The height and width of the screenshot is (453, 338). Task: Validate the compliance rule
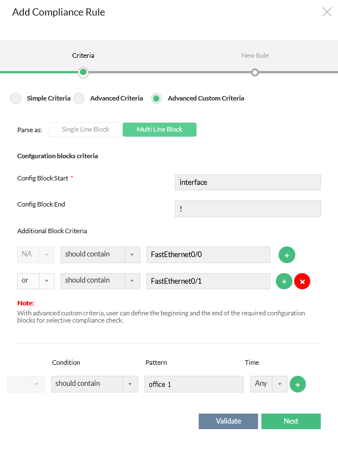pos(228,421)
